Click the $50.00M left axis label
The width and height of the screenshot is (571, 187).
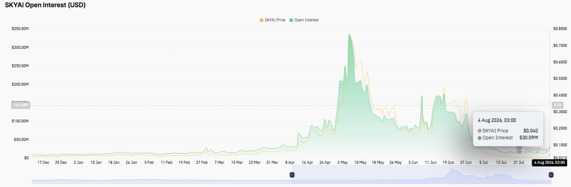click(21, 139)
